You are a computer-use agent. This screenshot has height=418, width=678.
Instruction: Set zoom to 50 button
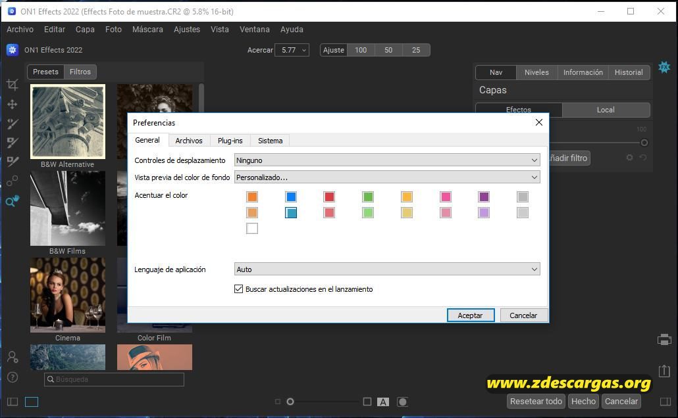(388, 50)
